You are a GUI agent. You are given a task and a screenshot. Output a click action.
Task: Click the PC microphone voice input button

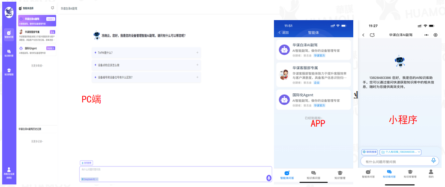pyautogui.click(x=269, y=178)
